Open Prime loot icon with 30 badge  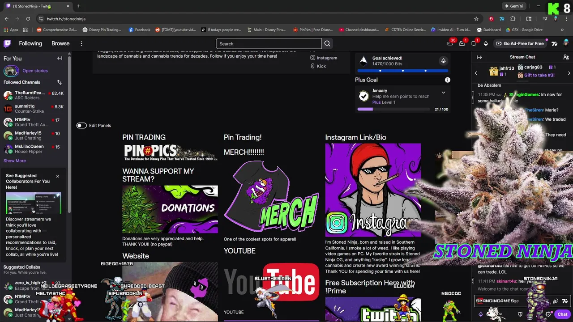450,43
